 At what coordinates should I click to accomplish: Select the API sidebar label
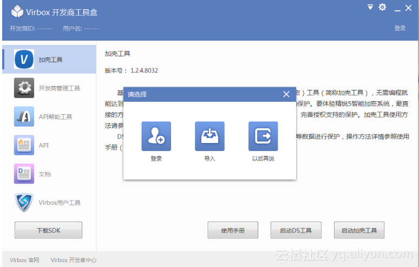point(44,145)
